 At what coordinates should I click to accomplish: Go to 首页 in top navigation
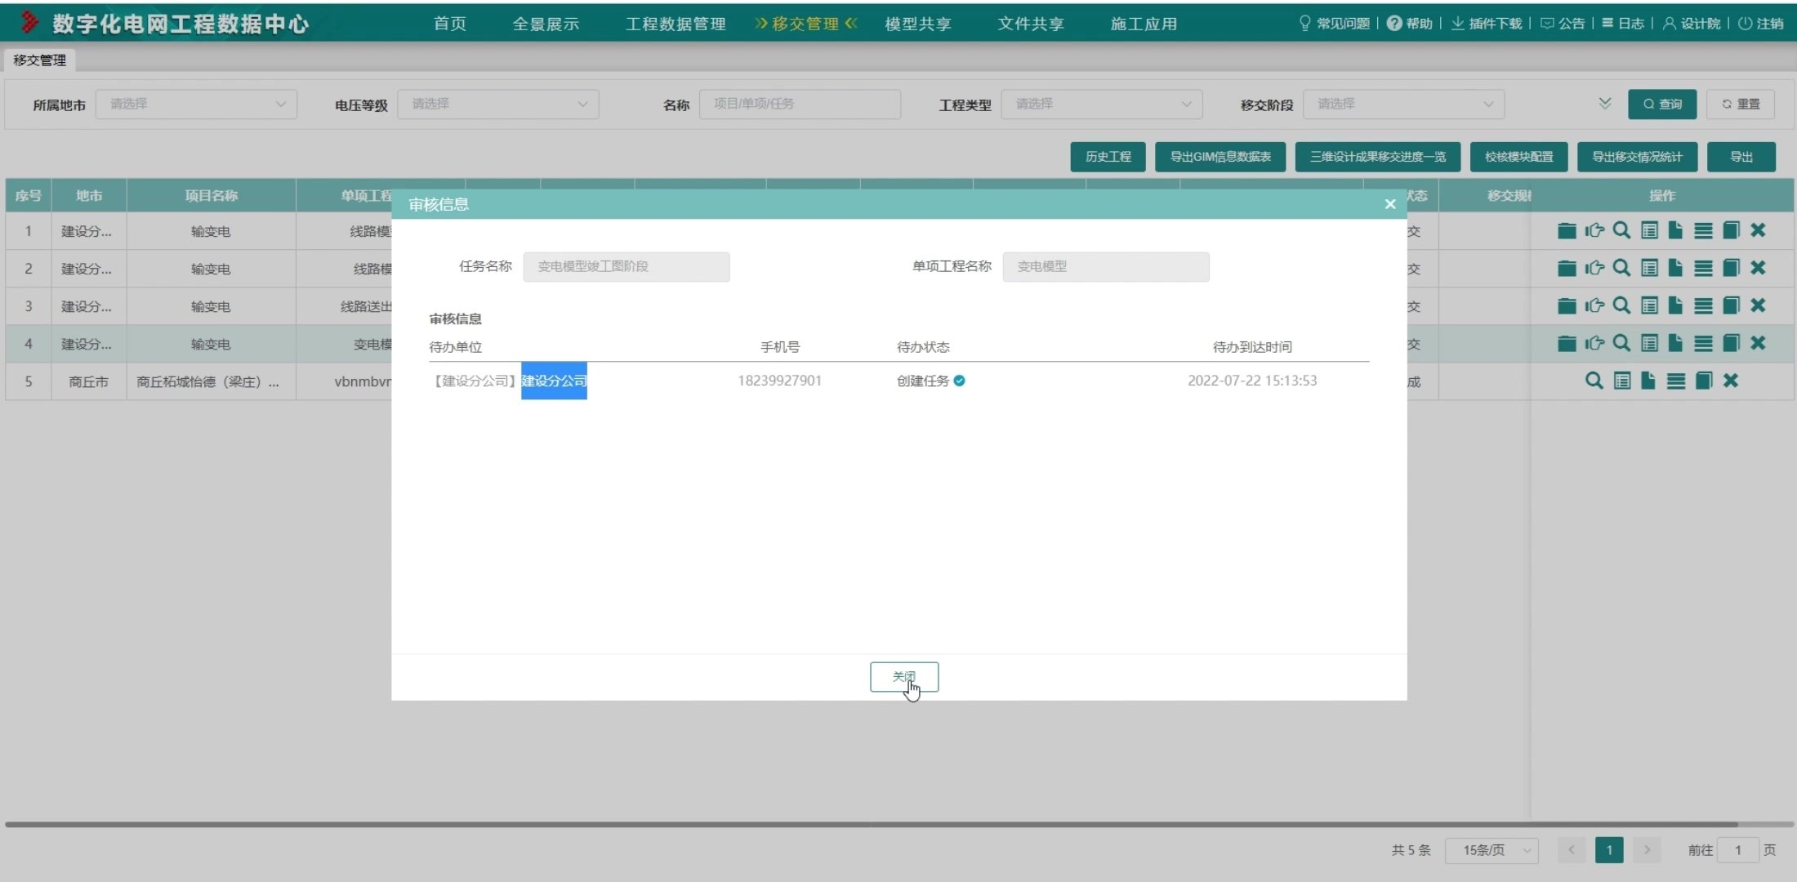point(450,24)
